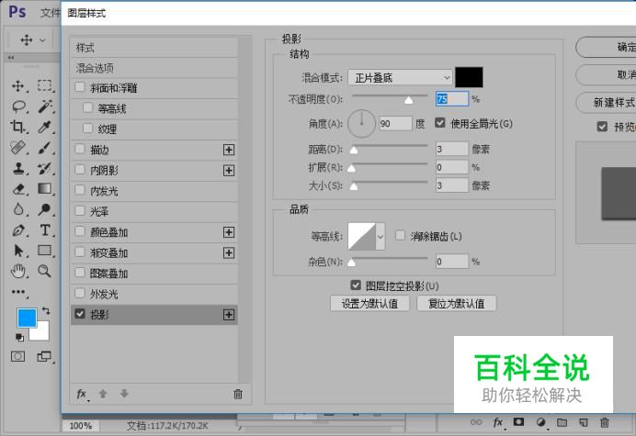Select 混合选项 in the list
Image resolution: width=636 pixels, height=436 pixels.
click(x=154, y=68)
